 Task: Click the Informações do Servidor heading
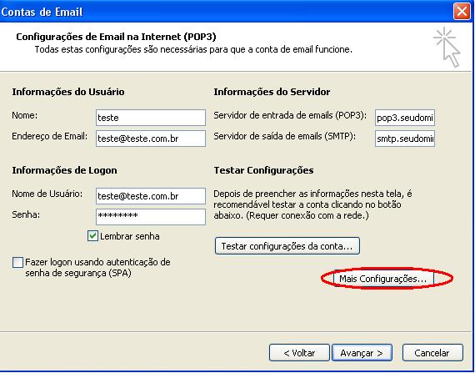coord(272,92)
